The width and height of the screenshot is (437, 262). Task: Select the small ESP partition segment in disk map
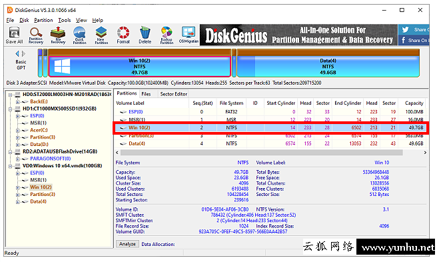point(40,63)
